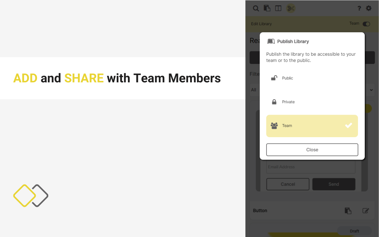The width and height of the screenshot is (379, 237).
Task: Open the split layout columns icon
Action: click(x=278, y=8)
